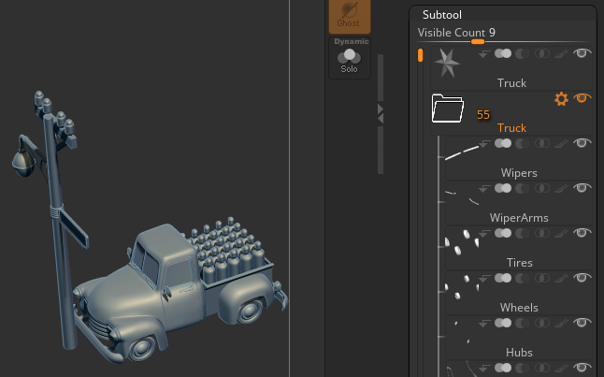Image resolution: width=604 pixels, height=377 pixels.
Task: Select the orange Truck folder label
Action: (511, 128)
